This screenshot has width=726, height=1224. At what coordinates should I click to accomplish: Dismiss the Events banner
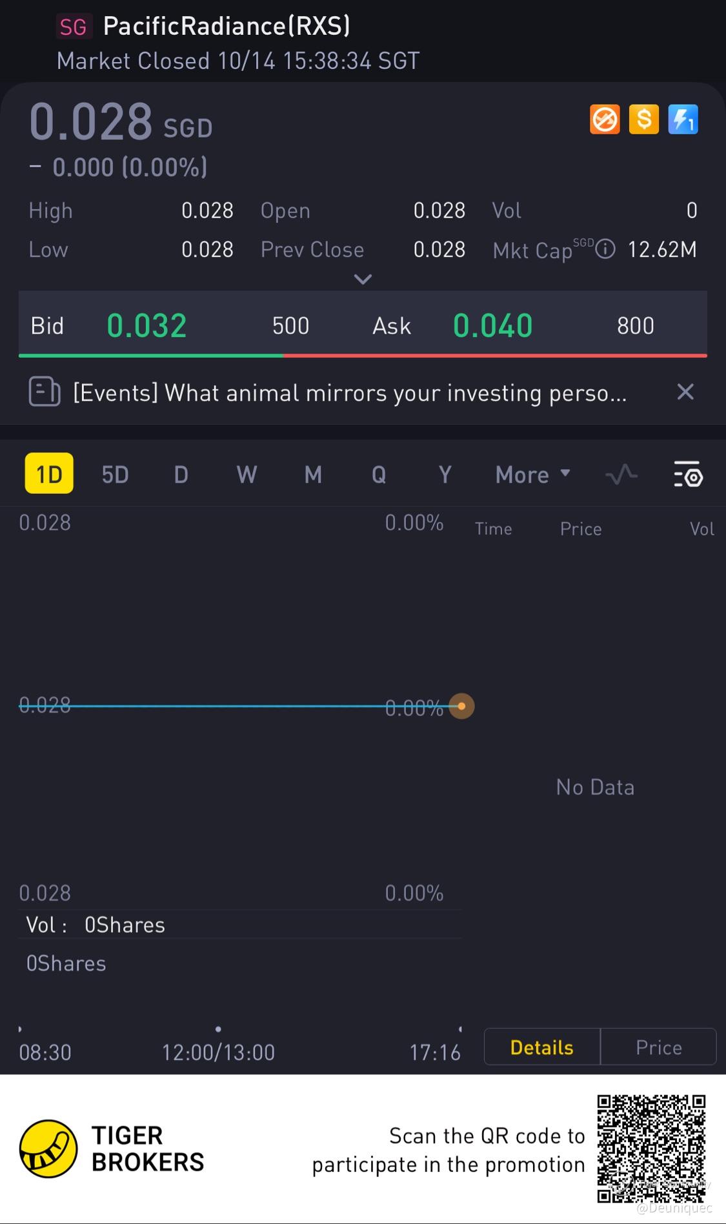pyautogui.click(x=685, y=392)
